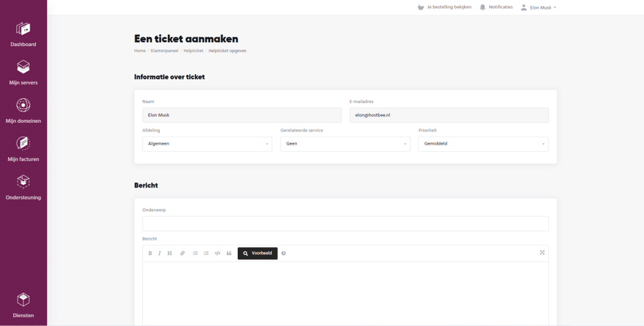
Task: Toggle bold formatting in the editor
Action: point(150,253)
